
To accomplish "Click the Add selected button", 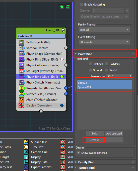I will point(114,133).
